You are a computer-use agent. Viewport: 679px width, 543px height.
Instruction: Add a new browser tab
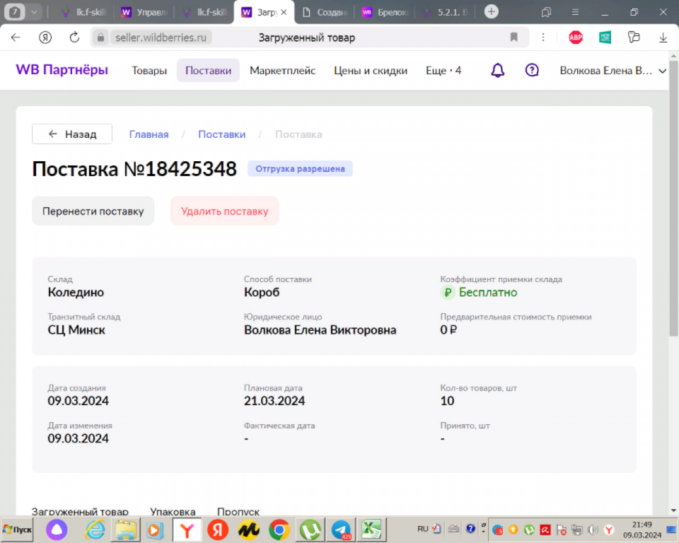pos(491,12)
